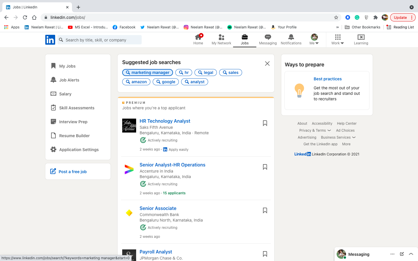
Task: Open Your Profile Amazon bookmark
Action: point(284,27)
